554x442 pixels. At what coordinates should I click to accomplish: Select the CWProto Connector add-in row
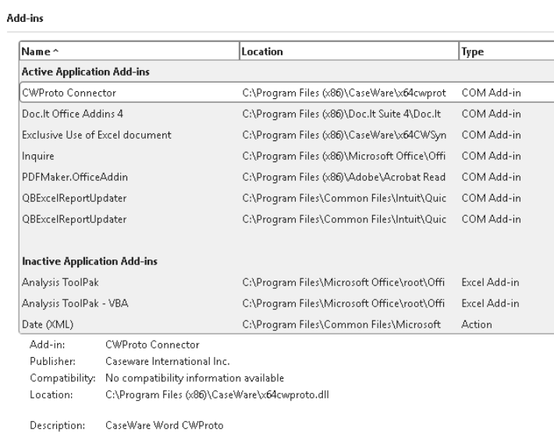pyautogui.click(x=287, y=93)
